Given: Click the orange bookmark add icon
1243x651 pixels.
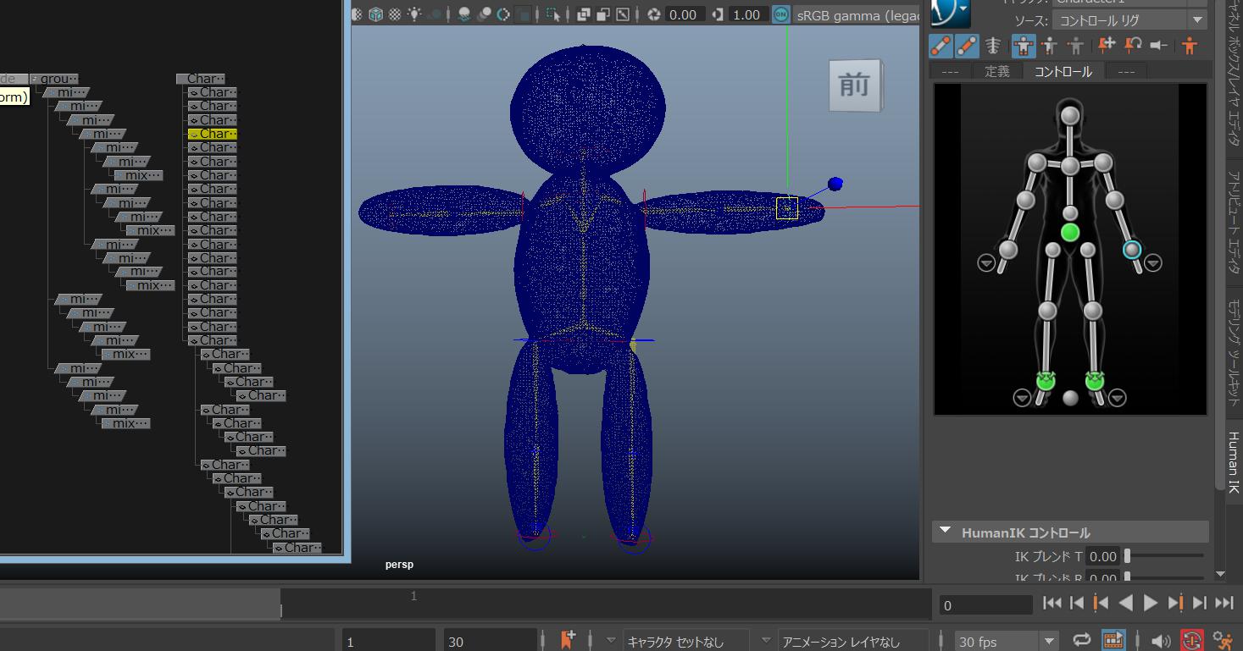Looking at the screenshot, I should coord(569,640).
